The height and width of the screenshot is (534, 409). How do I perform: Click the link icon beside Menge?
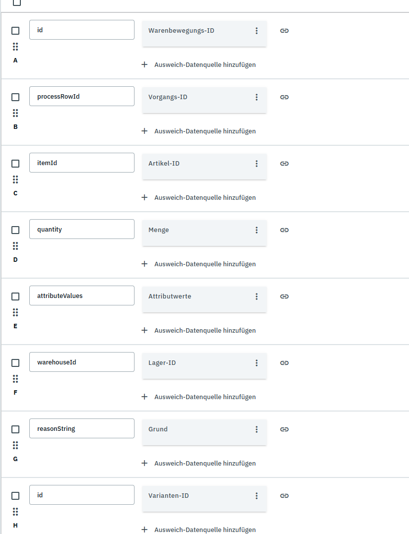coord(284,230)
